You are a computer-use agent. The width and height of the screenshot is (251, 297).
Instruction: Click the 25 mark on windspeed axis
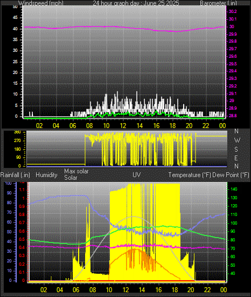click(15, 62)
